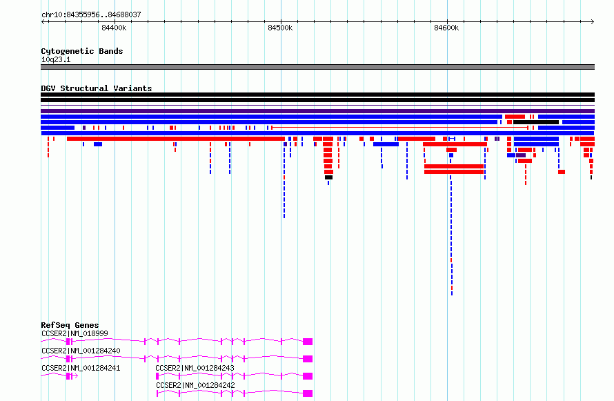614x401 pixels.
Task: Click the last magenta exon of NM_001284242
Action: pos(308,393)
